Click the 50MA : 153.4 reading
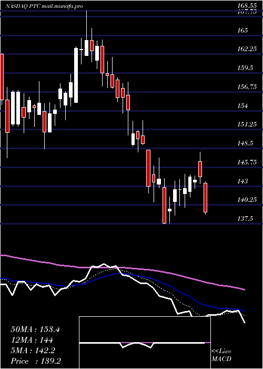This screenshot has height=369, width=263. 35,329
